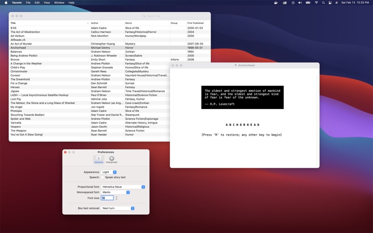Open the Appearance dropdown set to Light

(x=109, y=172)
